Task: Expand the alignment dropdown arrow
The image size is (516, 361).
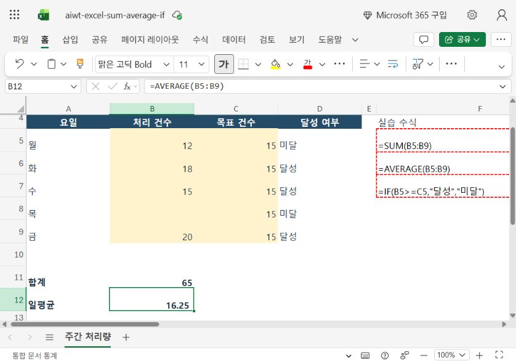Action: (377, 64)
